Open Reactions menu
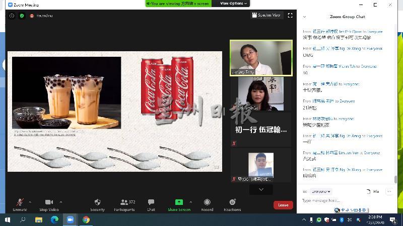The width and height of the screenshot is (403, 226). coord(232,205)
